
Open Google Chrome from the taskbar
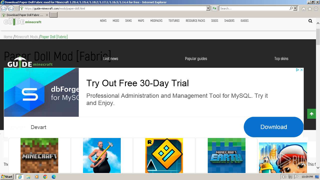tap(45, 177)
